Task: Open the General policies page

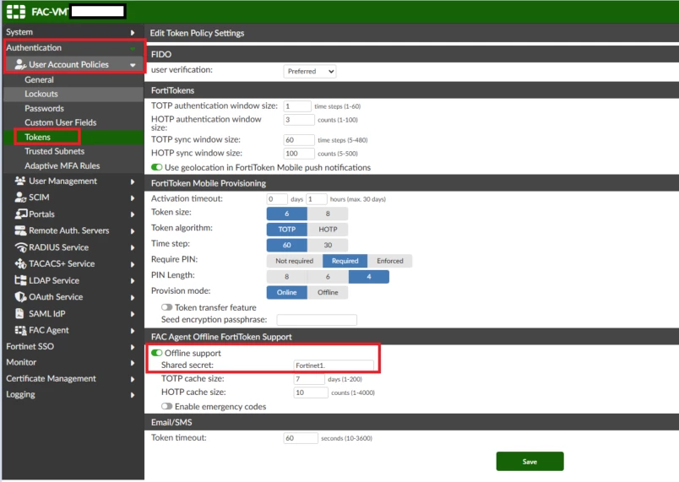Action: click(x=39, y=79)
